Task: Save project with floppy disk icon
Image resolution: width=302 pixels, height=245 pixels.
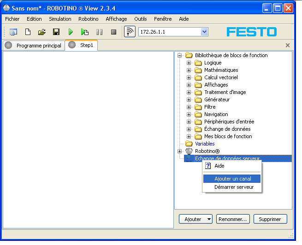Action: coord(56,32)
